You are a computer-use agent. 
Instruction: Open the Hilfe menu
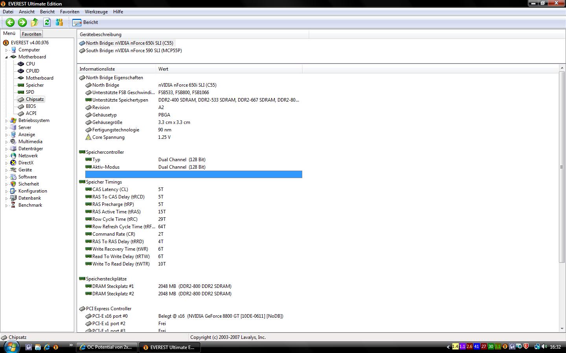118,12
